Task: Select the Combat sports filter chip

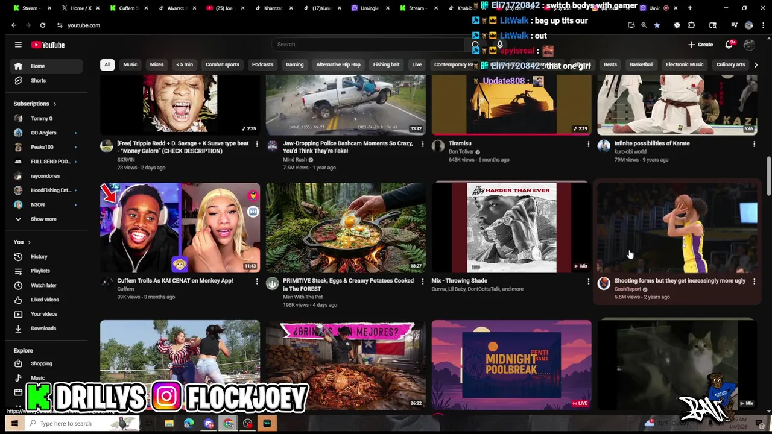Action: point(223,64)
